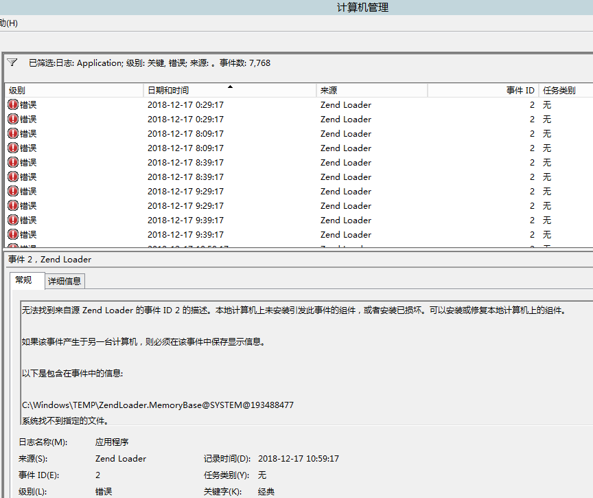Click the 事件 2, Zend Loader details pane title

click(49, 260)
